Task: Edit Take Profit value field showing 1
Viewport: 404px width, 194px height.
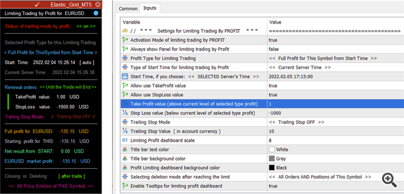Action: tap(336, 104)
